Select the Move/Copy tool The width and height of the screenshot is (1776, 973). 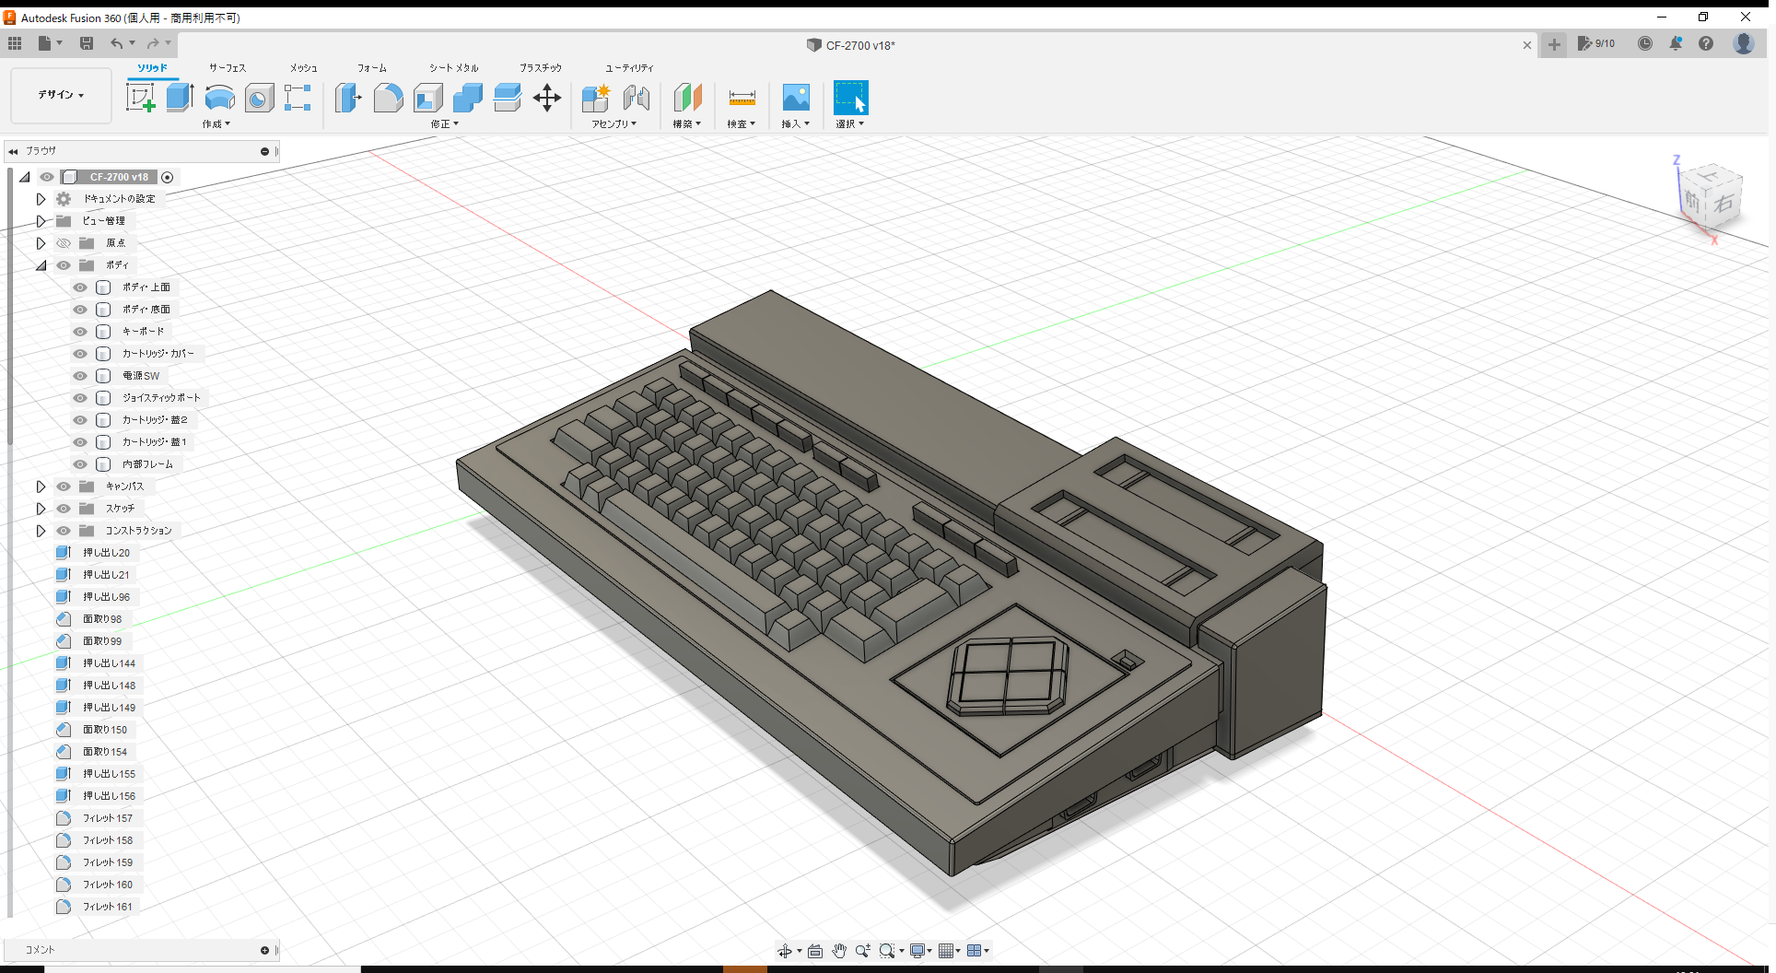[x=546, y=99]
